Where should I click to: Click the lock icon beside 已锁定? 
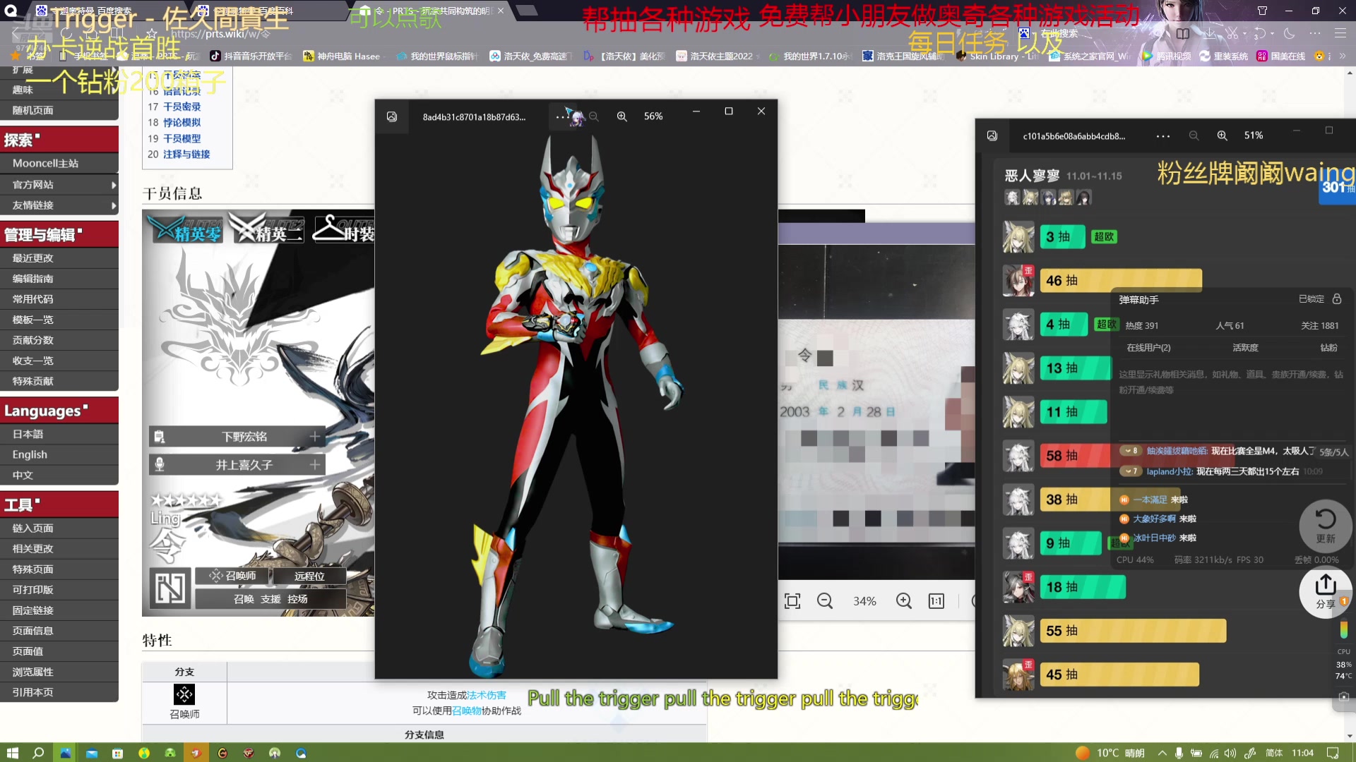point(1337,299)
